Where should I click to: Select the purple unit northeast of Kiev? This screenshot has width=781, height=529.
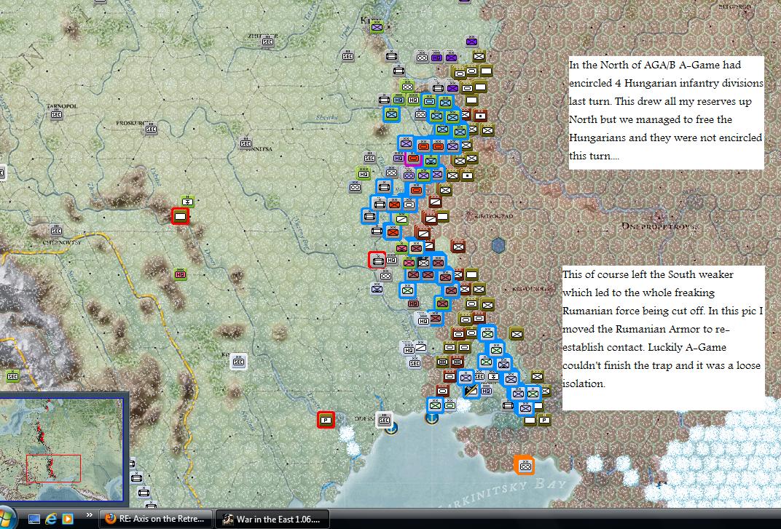point(471,41)
